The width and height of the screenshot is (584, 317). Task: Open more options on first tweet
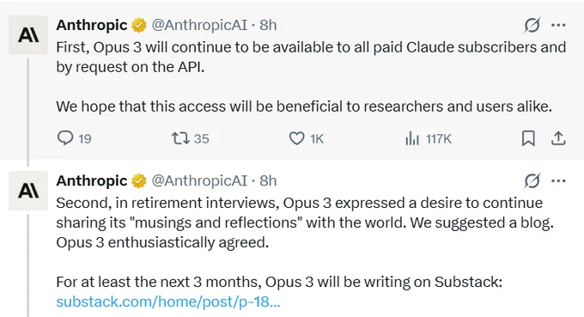[x=558, y=25]
